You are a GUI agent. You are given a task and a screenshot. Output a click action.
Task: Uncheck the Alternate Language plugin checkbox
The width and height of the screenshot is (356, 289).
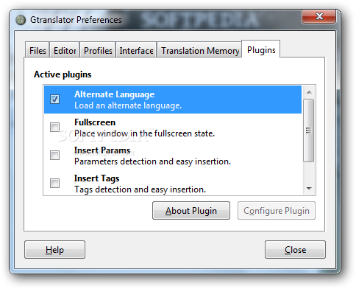pos(54,100)
